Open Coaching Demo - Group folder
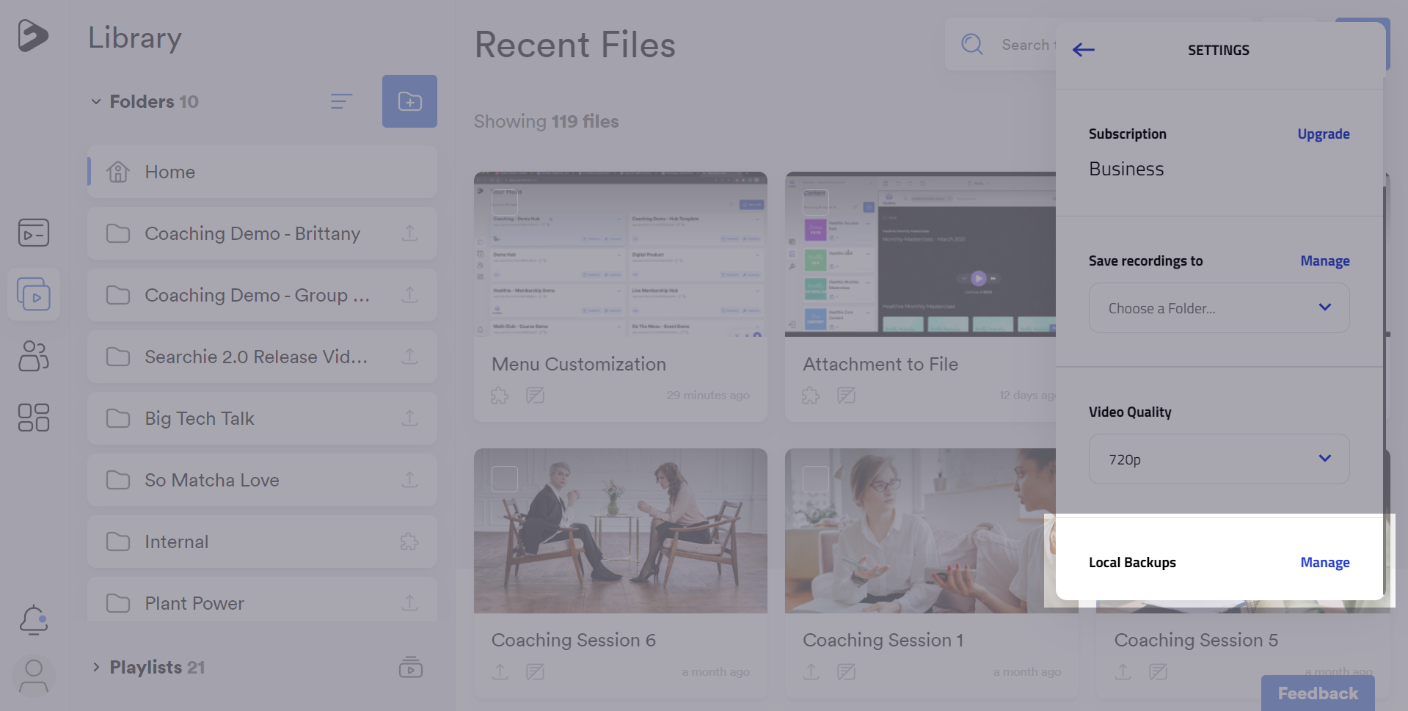Viewport: 1408px width, 711px height. [263, 295]
